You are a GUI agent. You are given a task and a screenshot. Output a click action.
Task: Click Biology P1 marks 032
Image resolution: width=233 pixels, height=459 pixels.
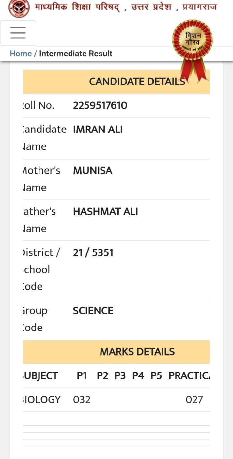click(82, 400)
